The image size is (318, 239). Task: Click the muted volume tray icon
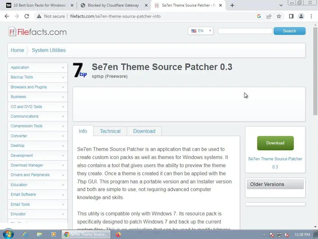[x=287, y=235]
